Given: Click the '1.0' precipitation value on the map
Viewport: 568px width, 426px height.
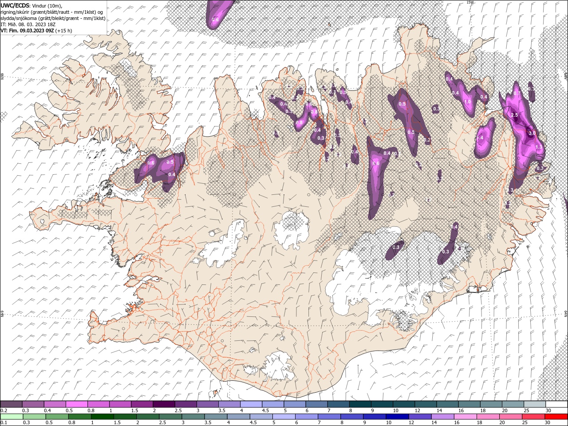Looking at the screenshot, I should point(467,102).
